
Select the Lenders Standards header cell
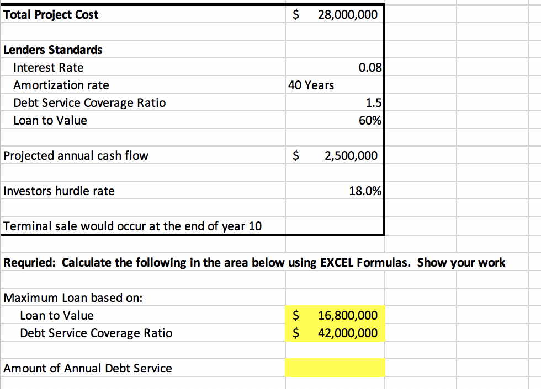tap(52, 50)
